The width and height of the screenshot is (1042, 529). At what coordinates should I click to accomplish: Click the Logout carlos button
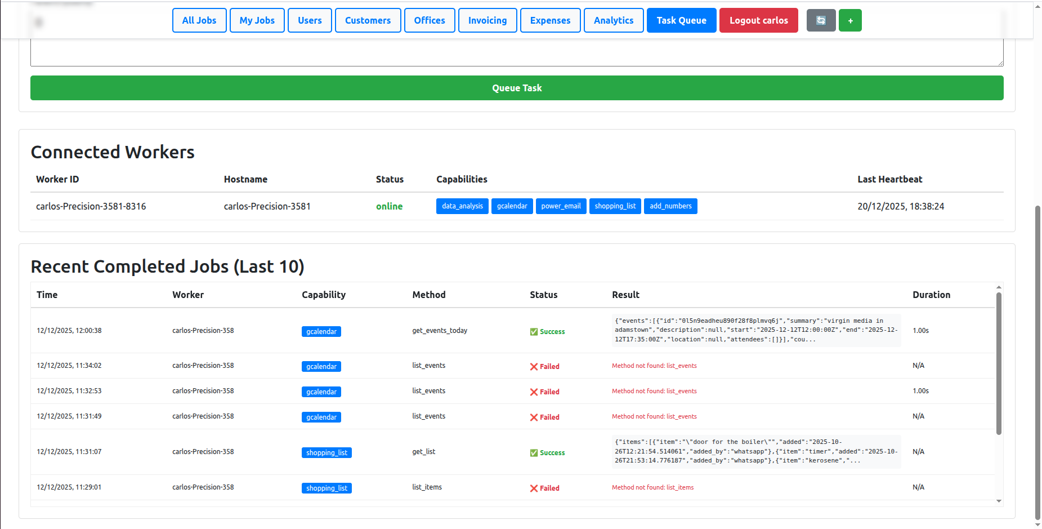(758, 20)
